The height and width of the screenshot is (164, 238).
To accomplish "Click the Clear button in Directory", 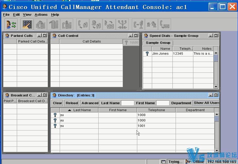I will click(x=57, y=103).
